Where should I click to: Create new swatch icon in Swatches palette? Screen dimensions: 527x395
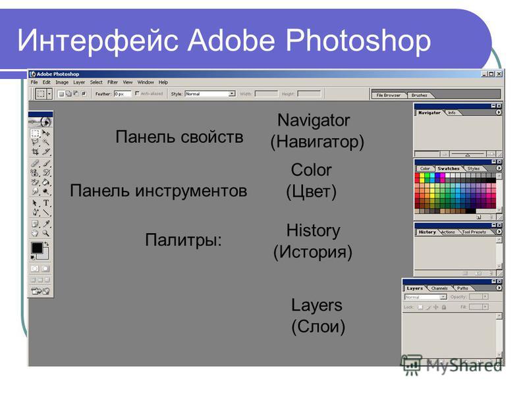pyautogui.click(x=479, y=217)
